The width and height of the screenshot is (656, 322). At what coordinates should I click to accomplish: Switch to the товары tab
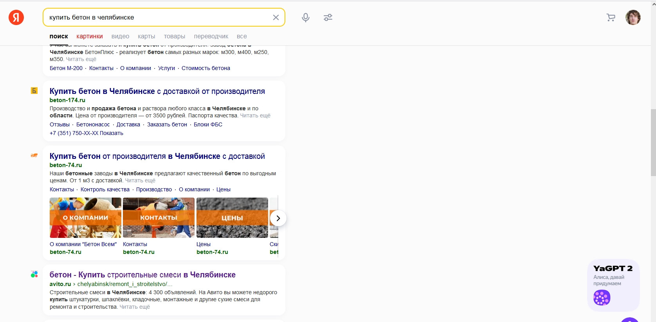[175, 36]
